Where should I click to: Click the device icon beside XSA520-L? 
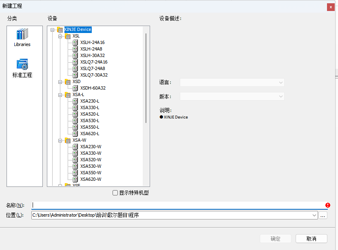pos(75,114)
